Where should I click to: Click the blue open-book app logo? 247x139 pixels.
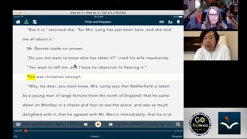229,123
